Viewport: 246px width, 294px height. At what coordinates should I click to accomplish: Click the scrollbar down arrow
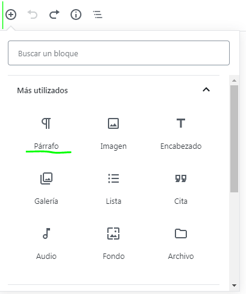234,286
